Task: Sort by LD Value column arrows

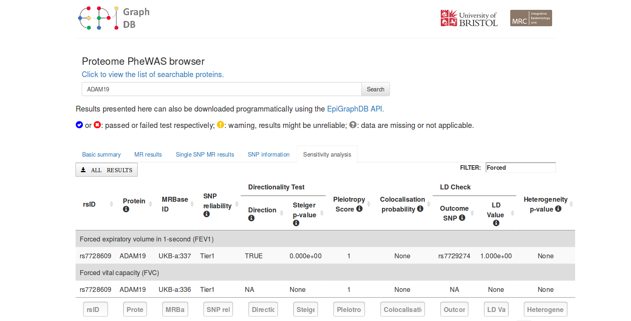Action: 512,213
